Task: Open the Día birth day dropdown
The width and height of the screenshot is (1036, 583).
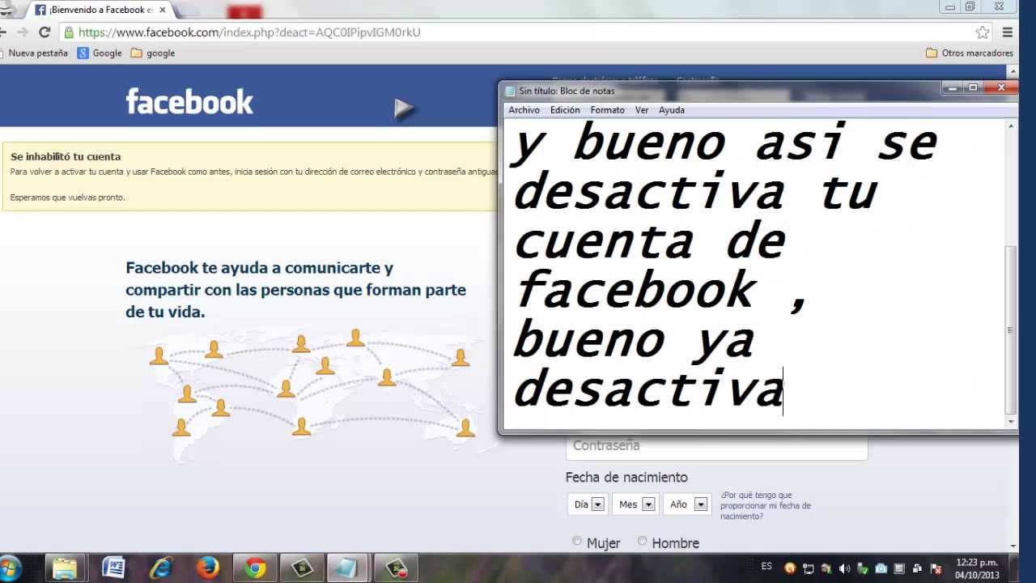Action: point(587,504)
